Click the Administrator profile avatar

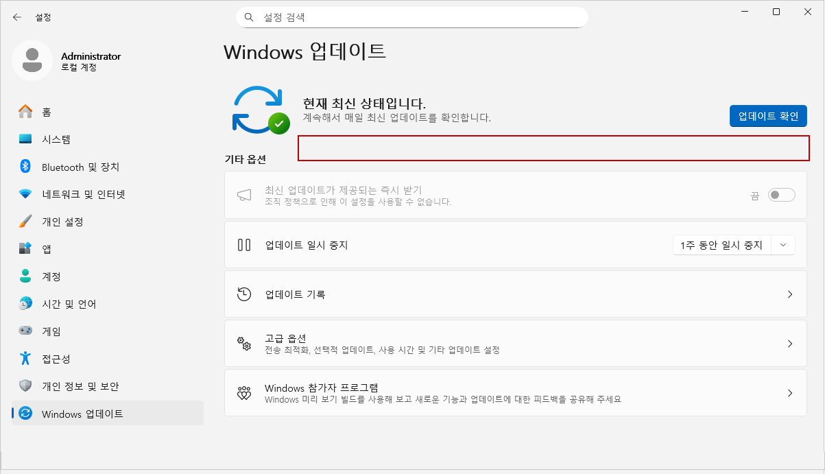pyautogui.click(x=32, y=60)
